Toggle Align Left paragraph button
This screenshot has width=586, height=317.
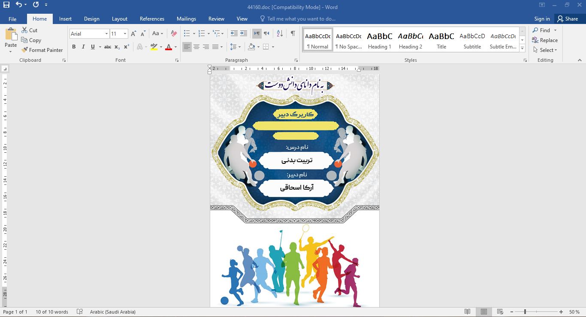point(187,47)
